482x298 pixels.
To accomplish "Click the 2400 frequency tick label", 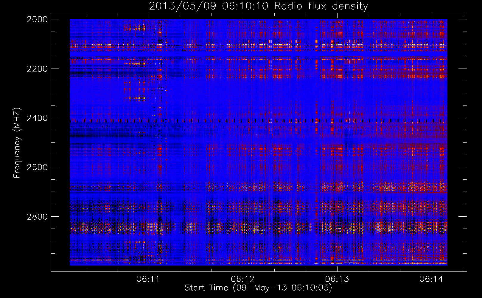I will click(37, 118).
